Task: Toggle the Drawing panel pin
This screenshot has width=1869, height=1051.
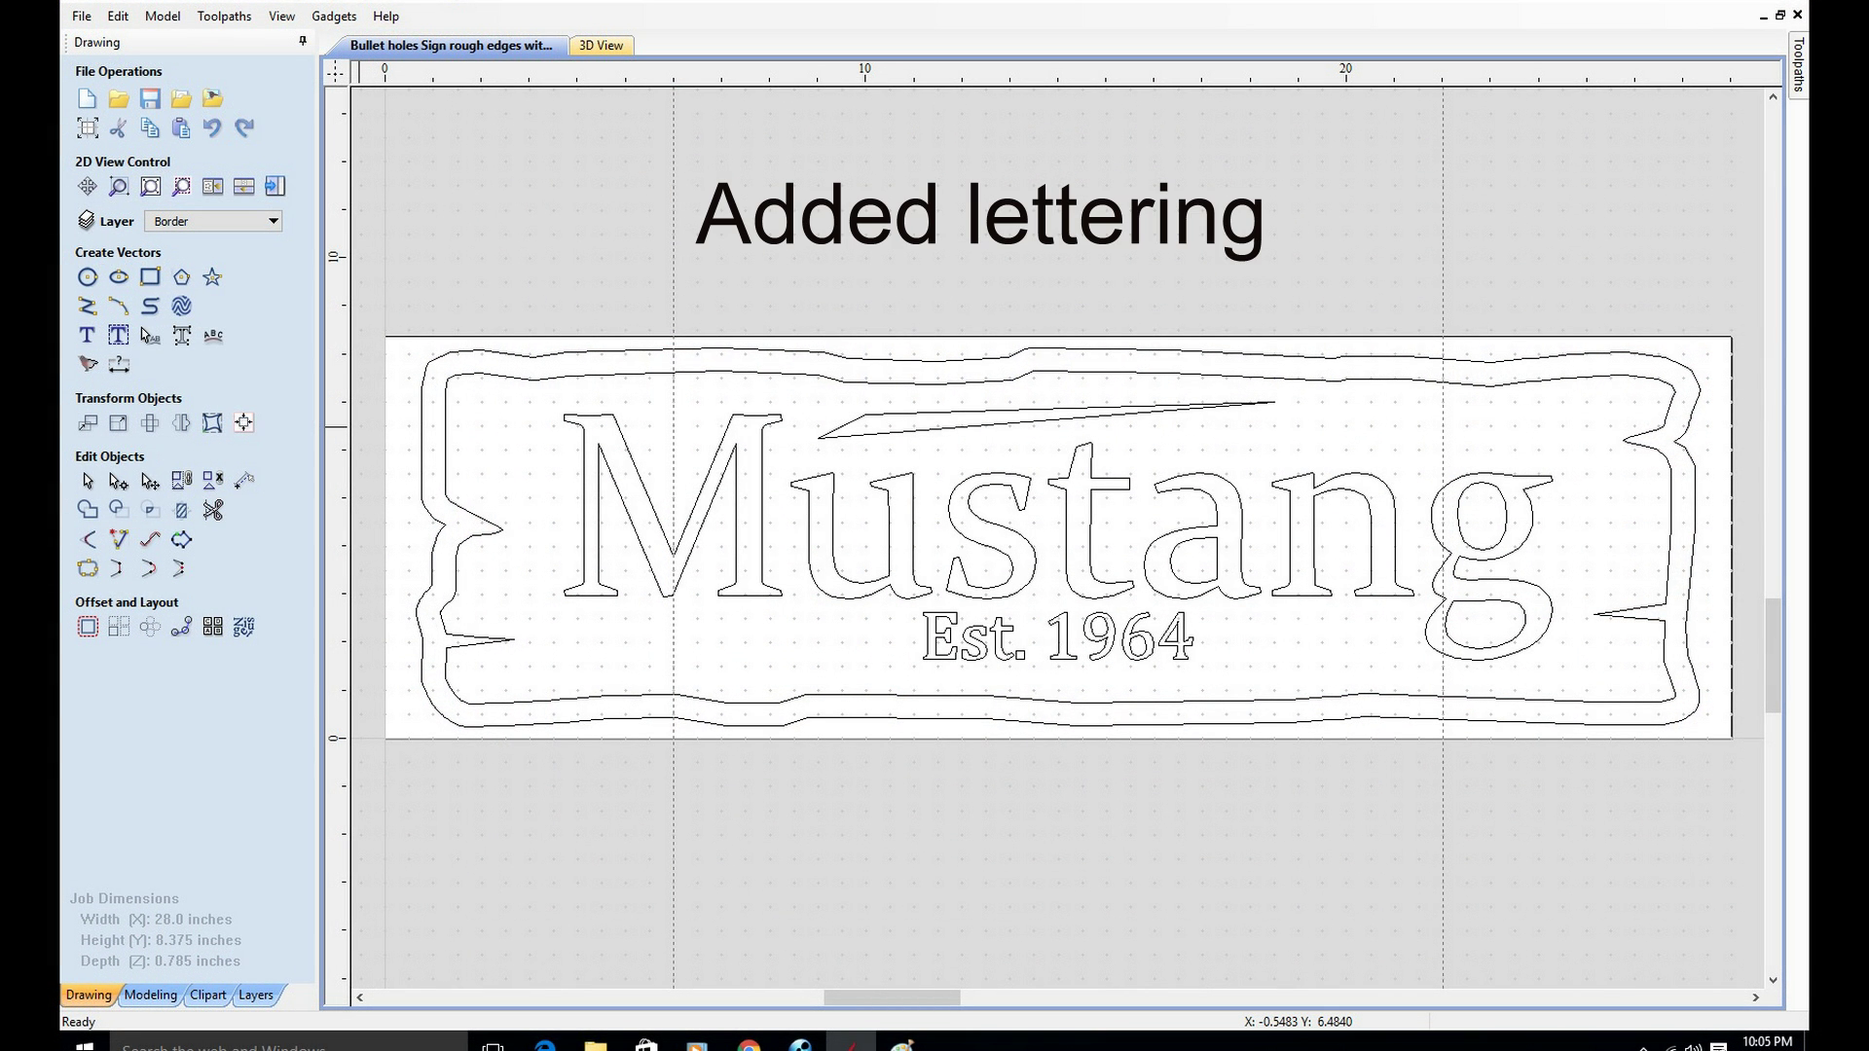Action: pyautogui.click(x=303, y=41)
